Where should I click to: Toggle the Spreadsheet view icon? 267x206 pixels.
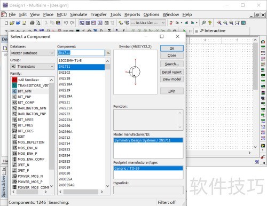click(88, 23)
